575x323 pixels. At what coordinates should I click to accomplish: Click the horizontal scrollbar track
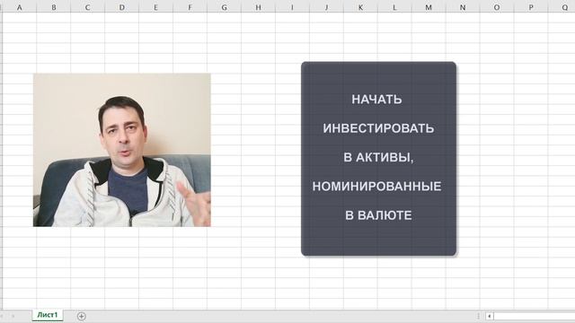pyautogui.click(x=534, y=316)
